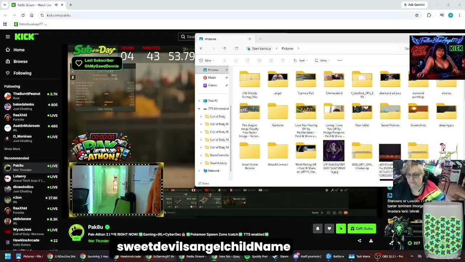Select Videos in Explorer navigation pane
This screenshot has width=465, height=262.
coord(213,86)
